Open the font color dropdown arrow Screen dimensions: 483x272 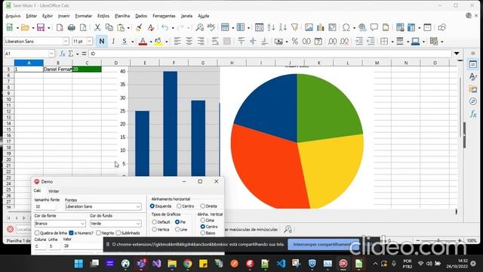coord(151,42)
